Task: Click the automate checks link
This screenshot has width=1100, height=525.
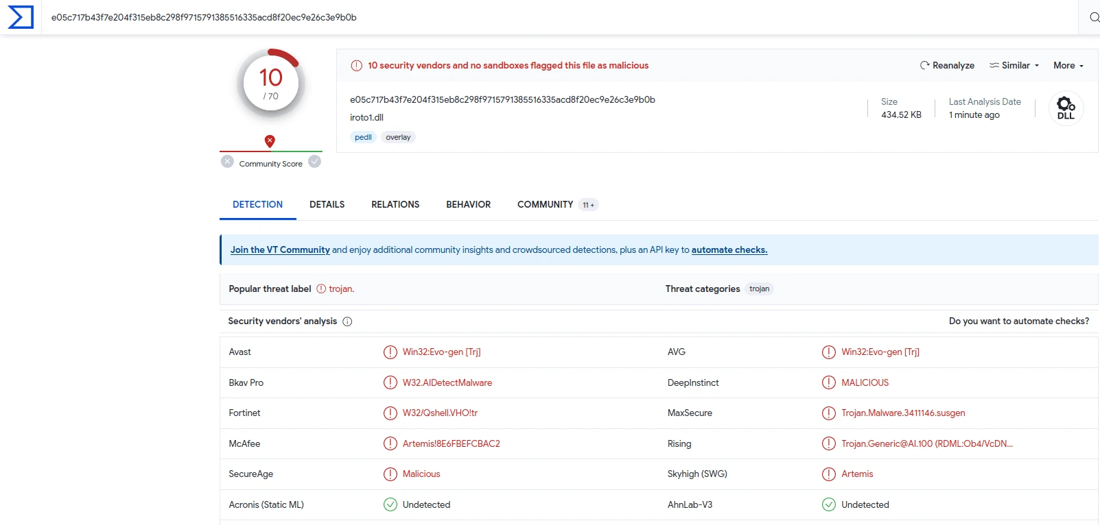Action: pos(729,250)
